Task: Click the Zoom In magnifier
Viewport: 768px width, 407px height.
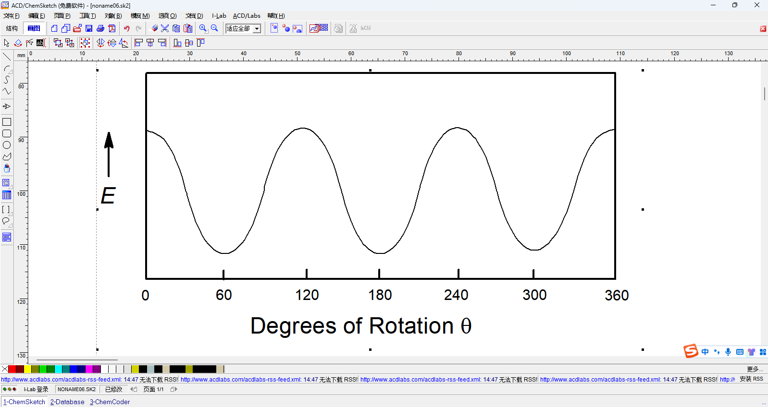Action: tap(203, 29)
